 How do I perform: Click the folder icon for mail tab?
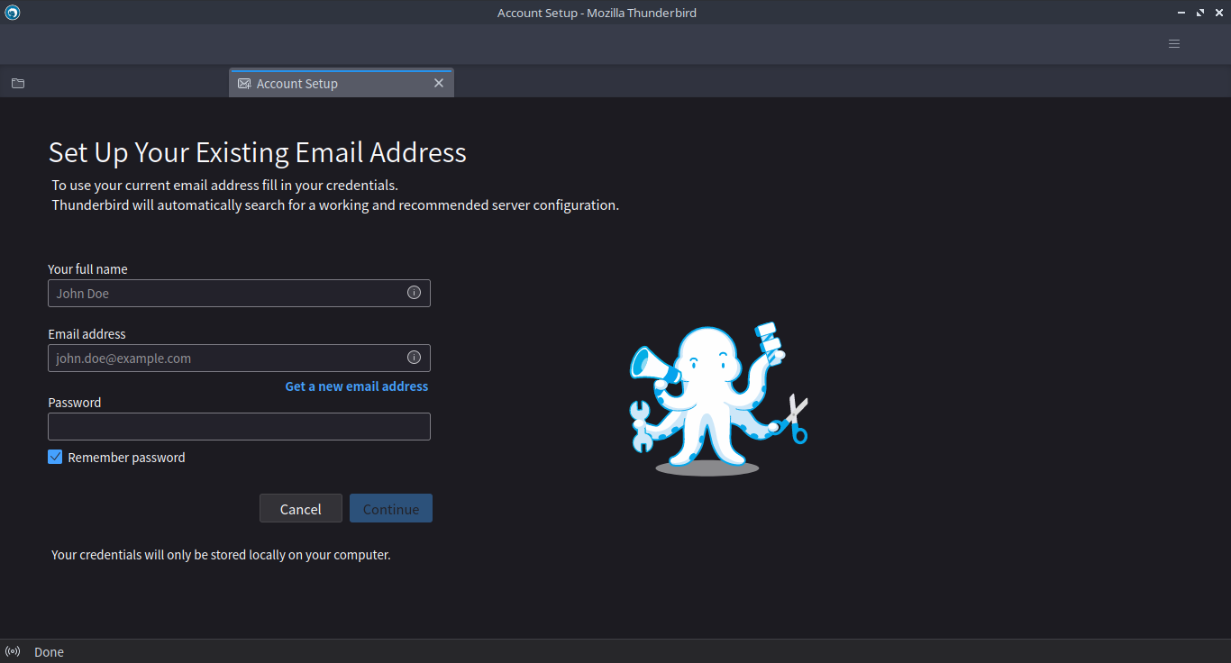(18, 84)
